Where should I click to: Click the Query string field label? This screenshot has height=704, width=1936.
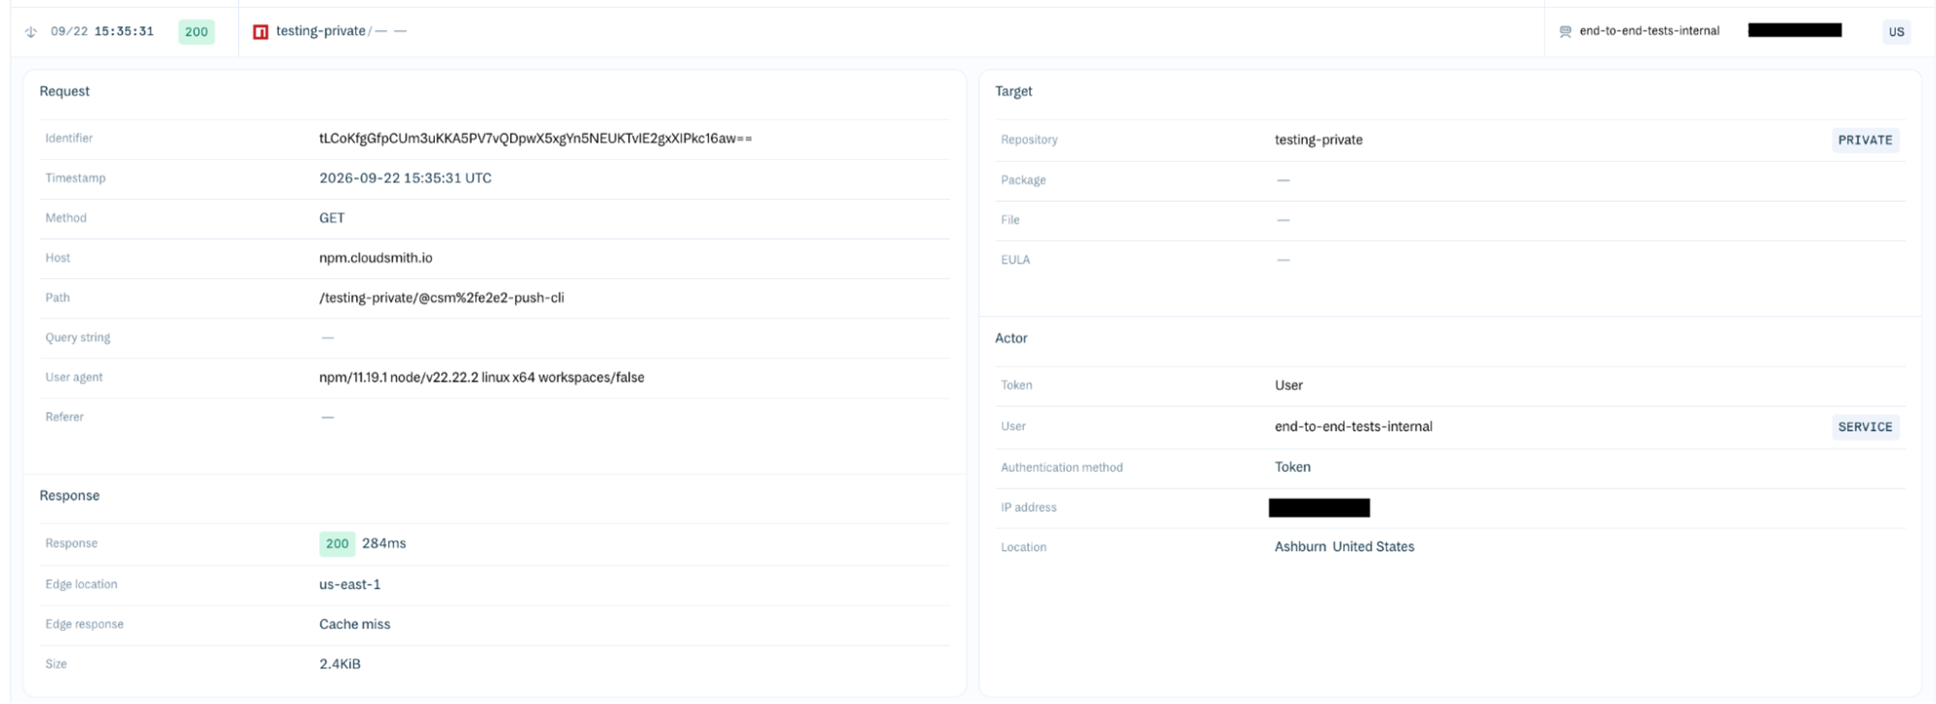coord(78,337)
